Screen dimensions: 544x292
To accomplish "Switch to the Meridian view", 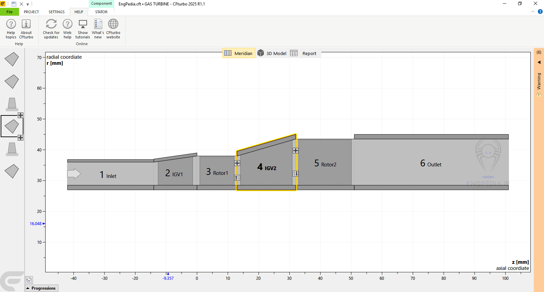I will [x=239, y=53].
